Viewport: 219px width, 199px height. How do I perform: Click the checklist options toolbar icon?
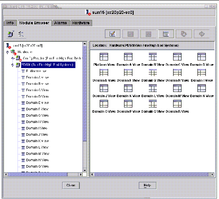[x=21, y=34]
